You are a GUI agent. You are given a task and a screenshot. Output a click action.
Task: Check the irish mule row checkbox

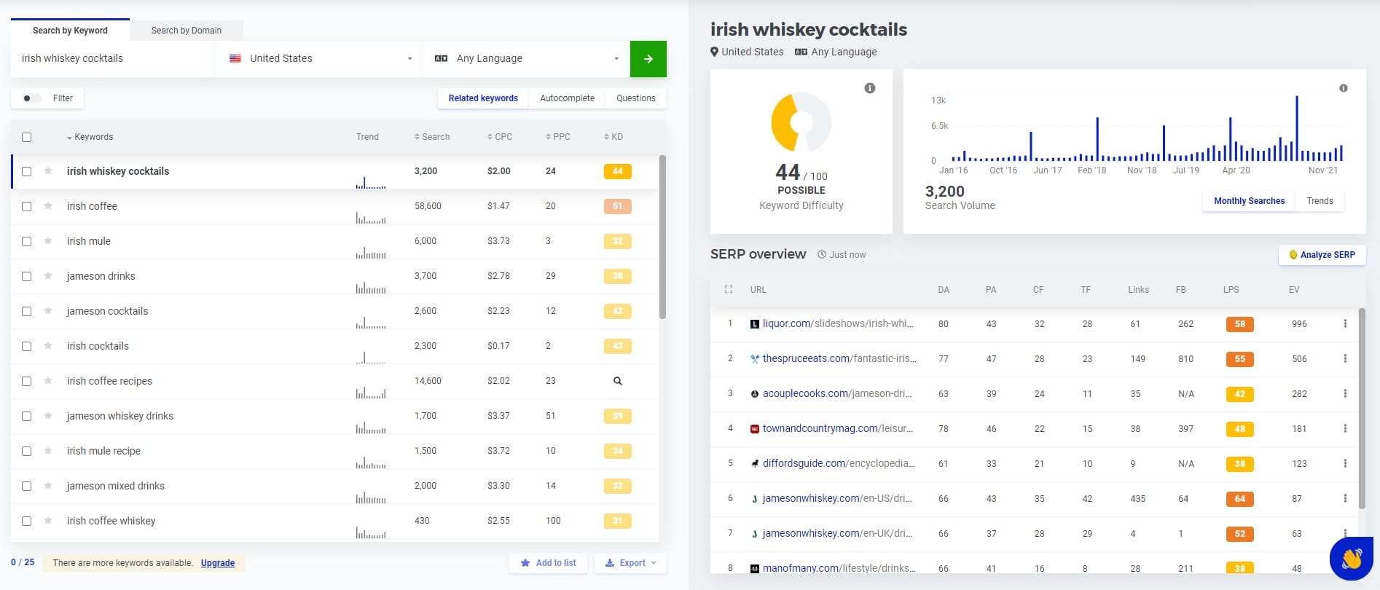click(x=27, y=241)
